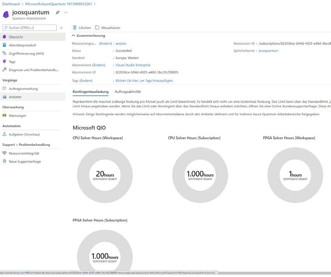Open the more options ellipsis menu
This screenshot has height=277, width=331.
(x=66, y=12)
